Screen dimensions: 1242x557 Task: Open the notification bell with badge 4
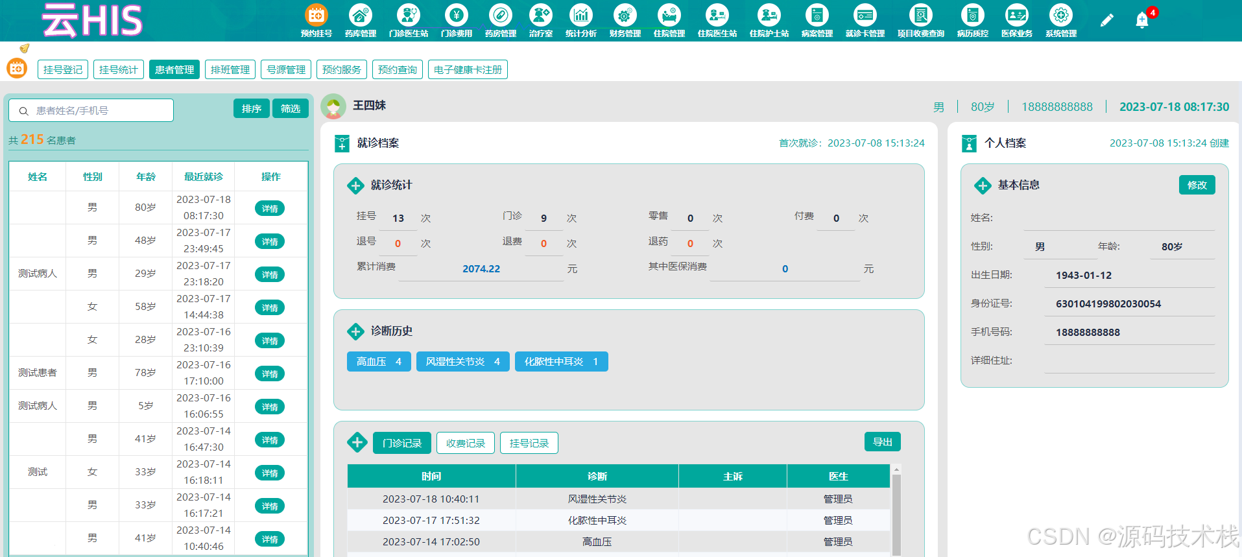1143,20
